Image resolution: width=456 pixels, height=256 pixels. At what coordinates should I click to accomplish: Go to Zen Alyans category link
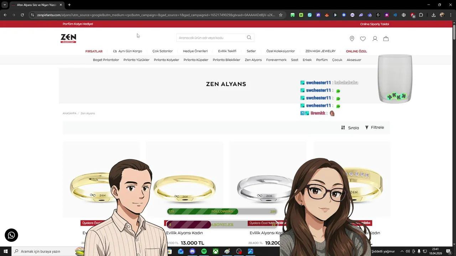tap(253, 60)
